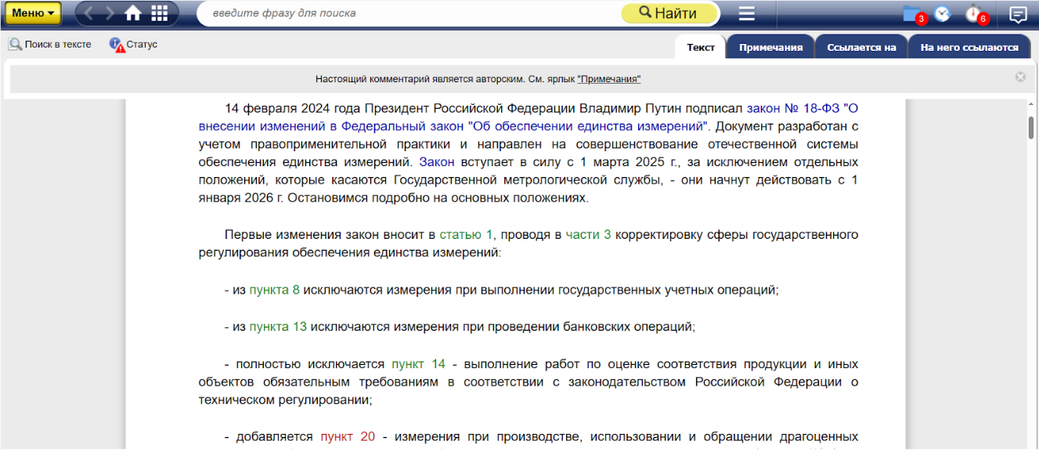Open the chat message icon
Image resolution: width=1039 pixels, height=455 pixels.
(x=1018, y=13)
